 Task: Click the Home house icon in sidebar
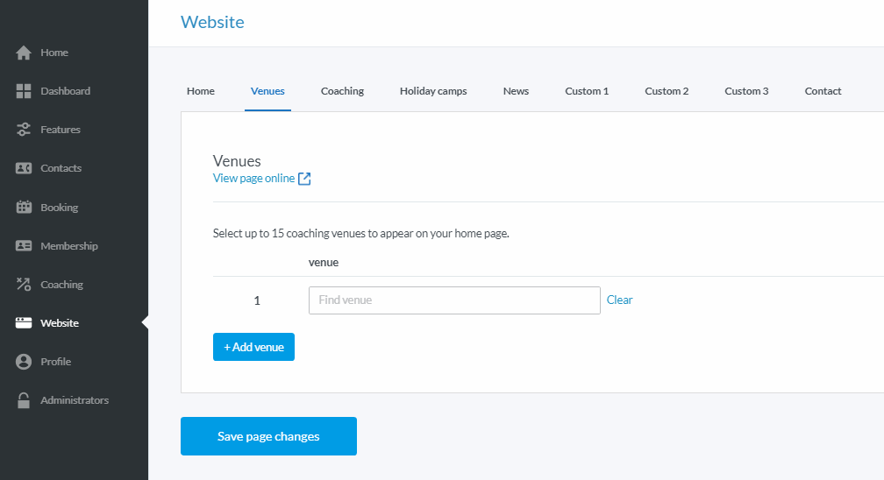pyautogui.click(x=24, y=53)
